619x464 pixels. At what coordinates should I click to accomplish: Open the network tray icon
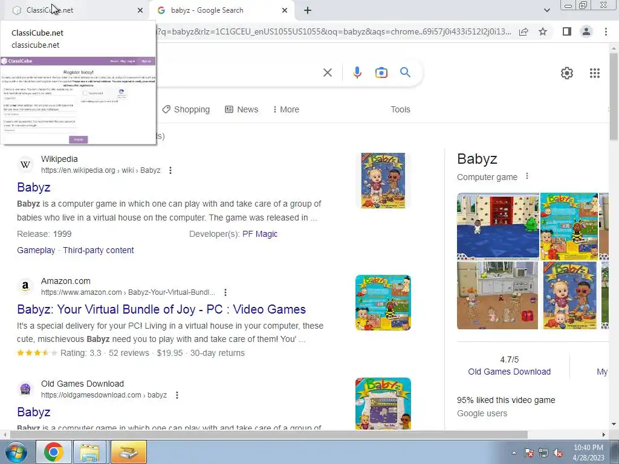point(543,453)
